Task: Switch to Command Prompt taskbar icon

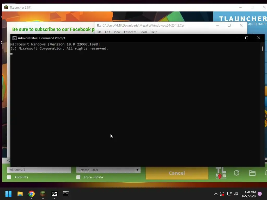Action: (x=66, y=193)
